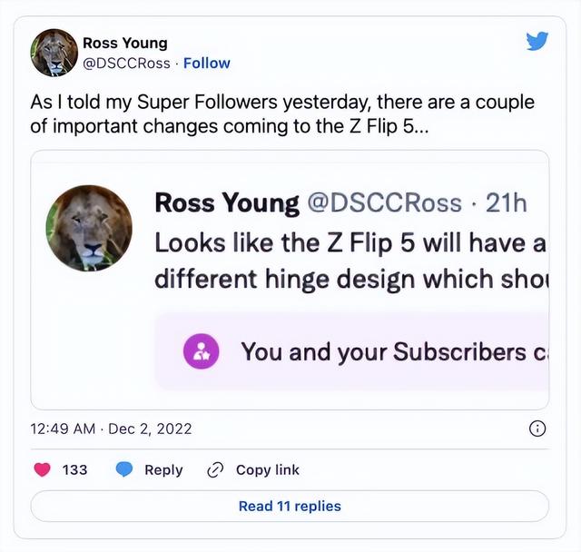The image size is (581, 552).
Task: Click the Twitter bird logo
Action: click(x=537, y=41)
